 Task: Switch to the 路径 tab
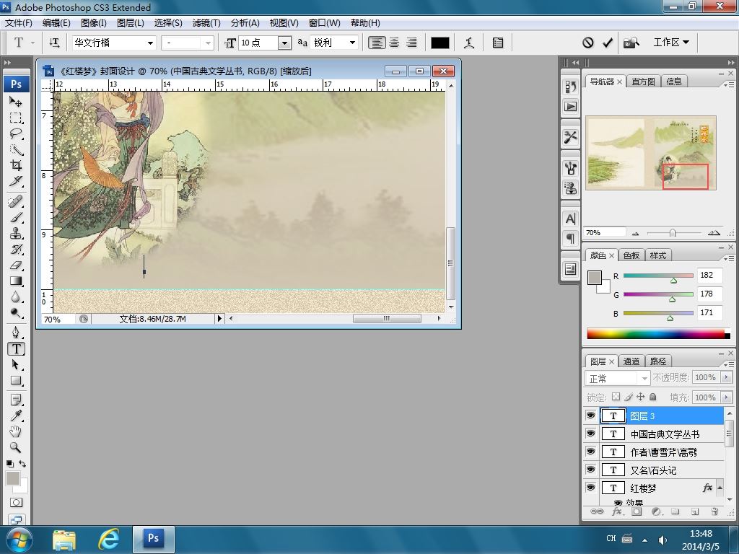(x=658, y=361)
